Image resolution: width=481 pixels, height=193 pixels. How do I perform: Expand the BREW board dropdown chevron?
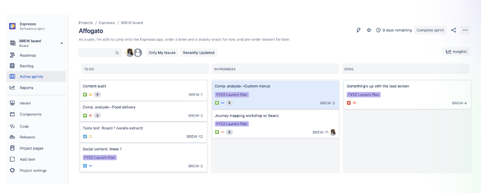tap(62, 43)
